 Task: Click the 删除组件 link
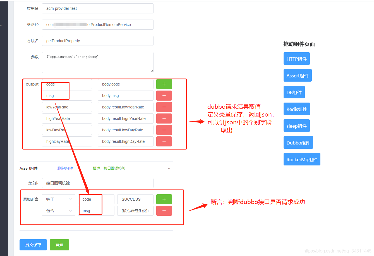tap(65, 168)
